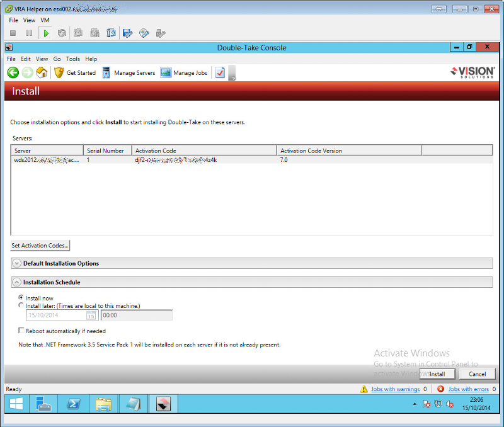This screenshot has width=504, height=427.
Task: Open File Explorer from the taskbar
Action: (x=103, y=404)
